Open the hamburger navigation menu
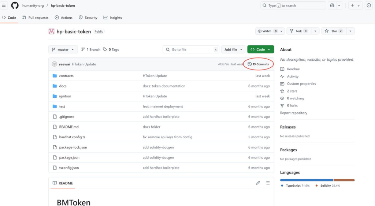This screenshot has height=206, width=375. click(4, 5)
